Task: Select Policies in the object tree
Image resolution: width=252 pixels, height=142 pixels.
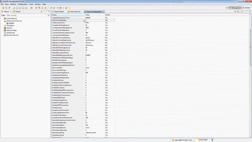Action: click(x=9, y=28)
